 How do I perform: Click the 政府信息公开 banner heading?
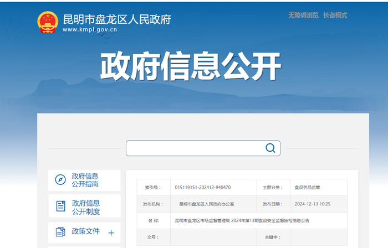click(191, 66)
